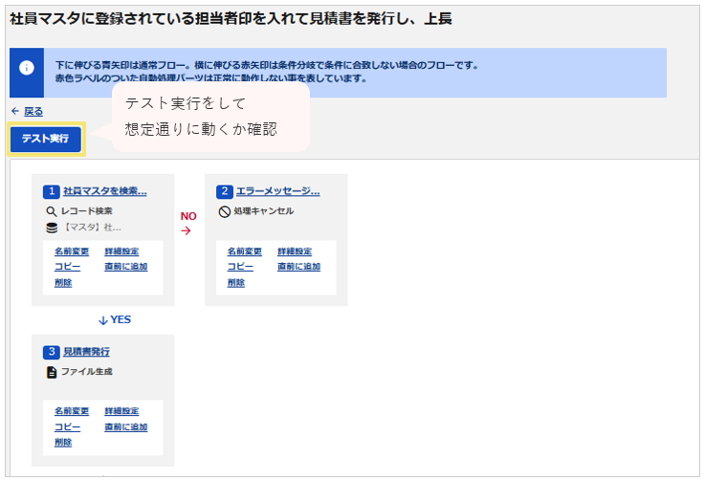
Task: Click 直前に追加 in step 1 card
Action: pos(126,267)
